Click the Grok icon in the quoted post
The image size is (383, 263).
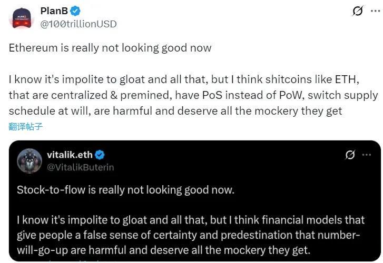(x=349, y=155)
